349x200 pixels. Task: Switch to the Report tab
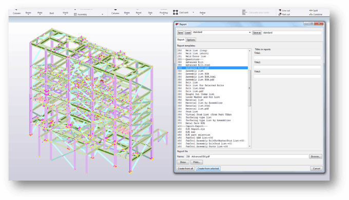coord(181,39)
